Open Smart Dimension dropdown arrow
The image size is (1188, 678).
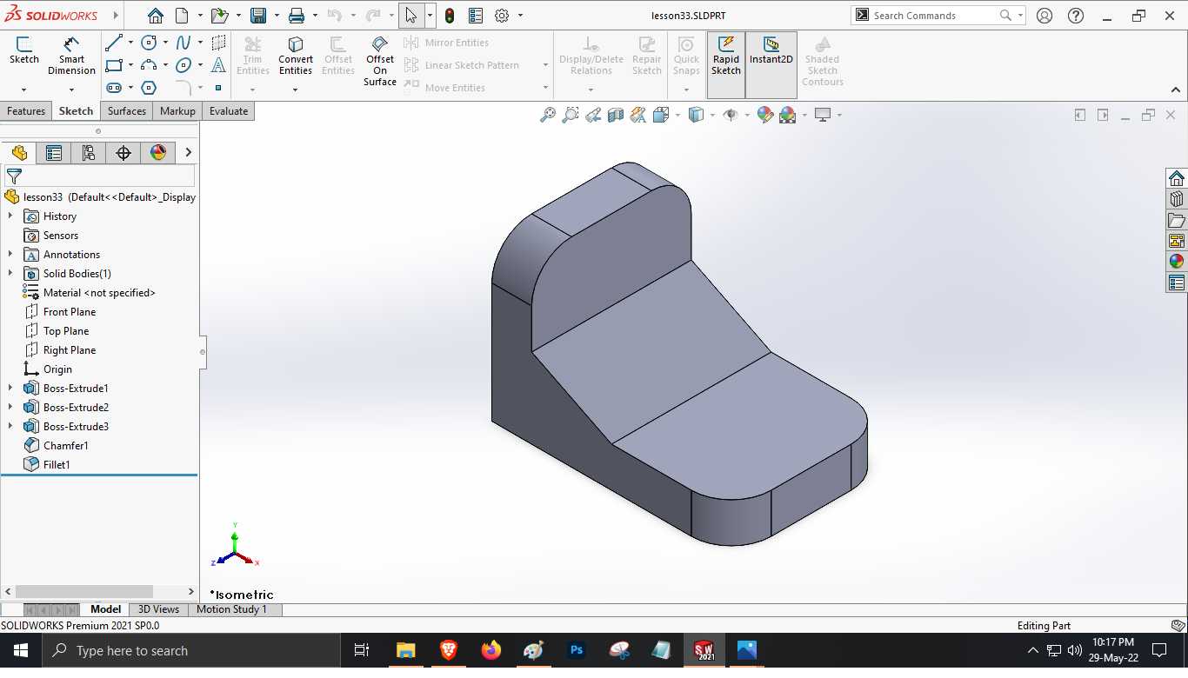71,90
